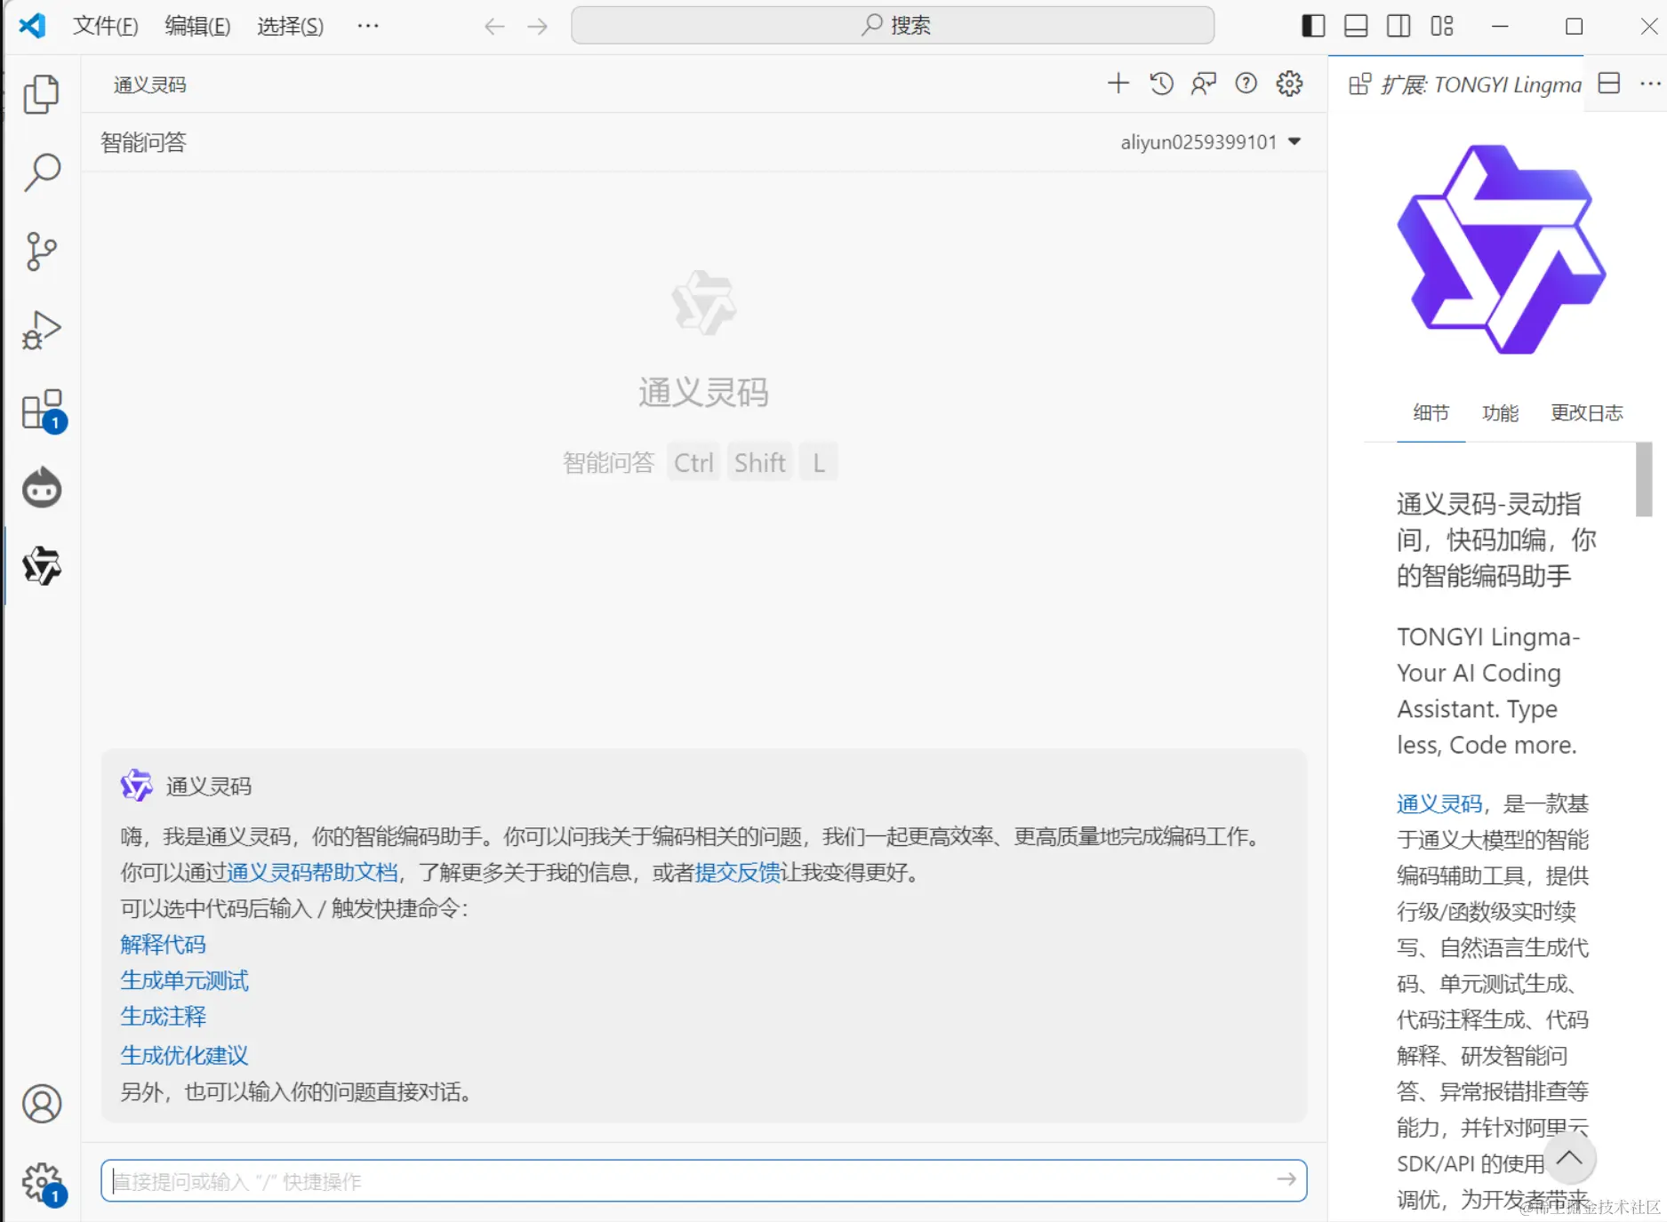The width and height of the screenshot is (1667, 1222).
Task: Expand the aliyun0259399101 account dropdown
Action: tap(1211, 142)
